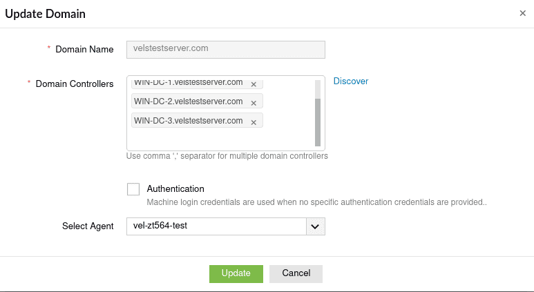Screen dimensions: 534x292
Task: Enable the Authentication checkbox
Action: (x=133, y=189)
